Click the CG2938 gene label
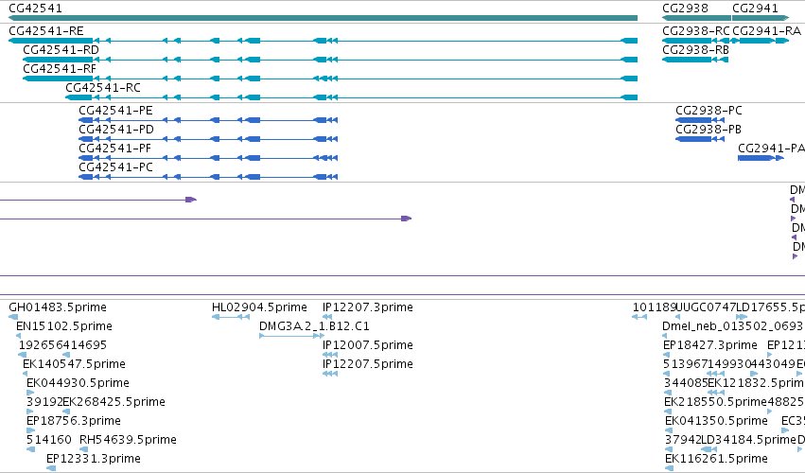Screen dimensions: 805x473 685,9
